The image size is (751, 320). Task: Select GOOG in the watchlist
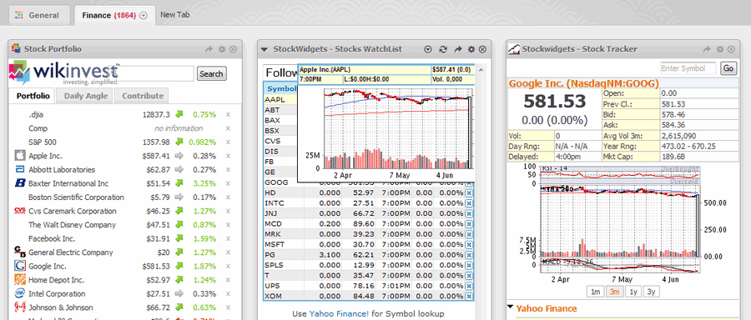276,182
